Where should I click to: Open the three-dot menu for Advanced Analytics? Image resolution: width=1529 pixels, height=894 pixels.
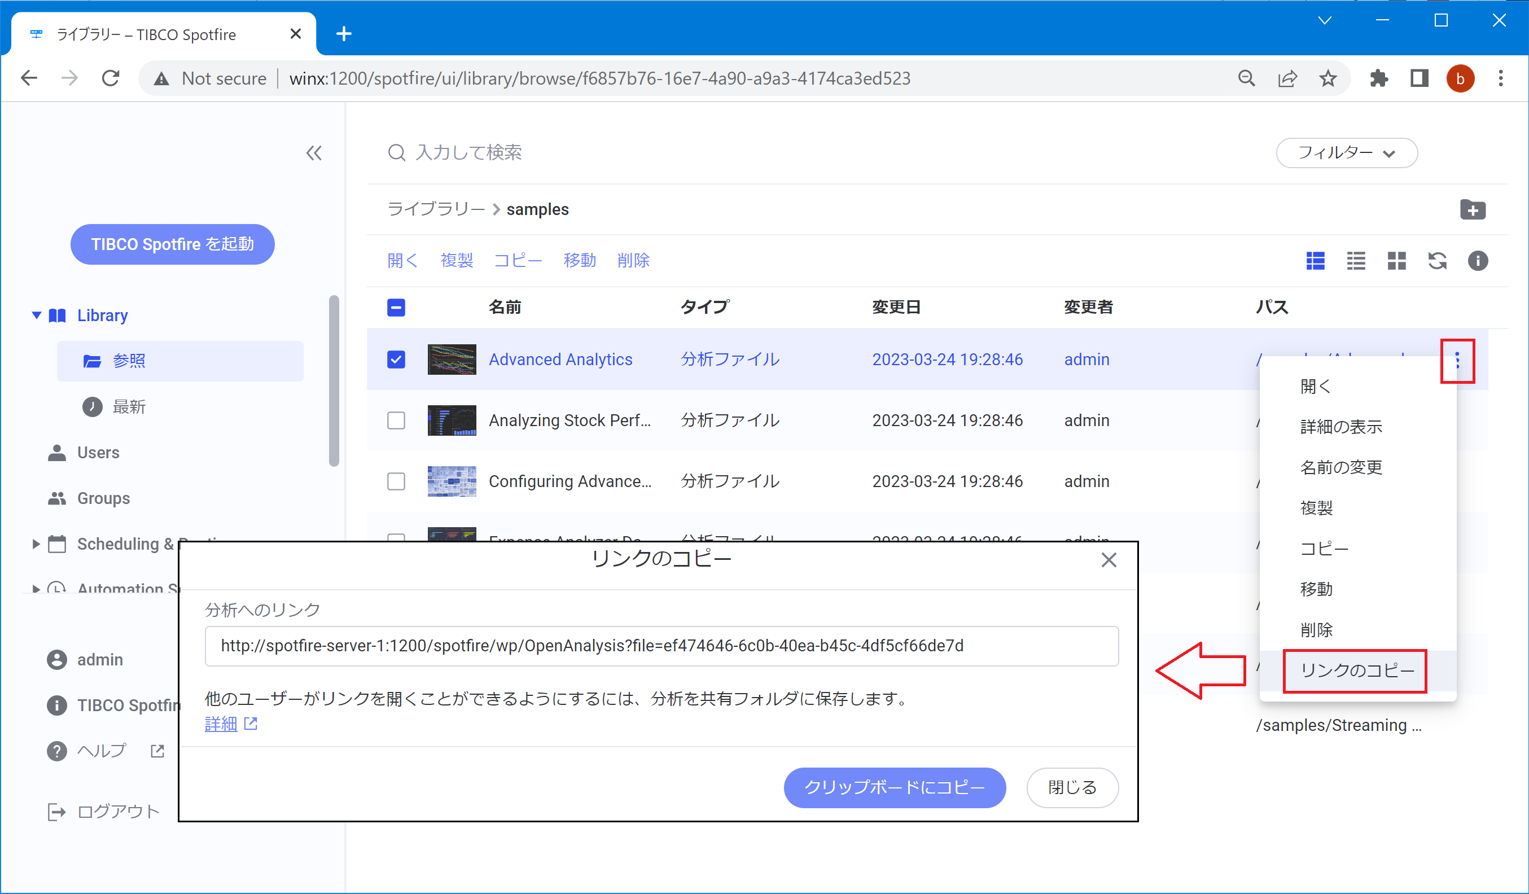pyautogui.click(x=1457, y=361)
